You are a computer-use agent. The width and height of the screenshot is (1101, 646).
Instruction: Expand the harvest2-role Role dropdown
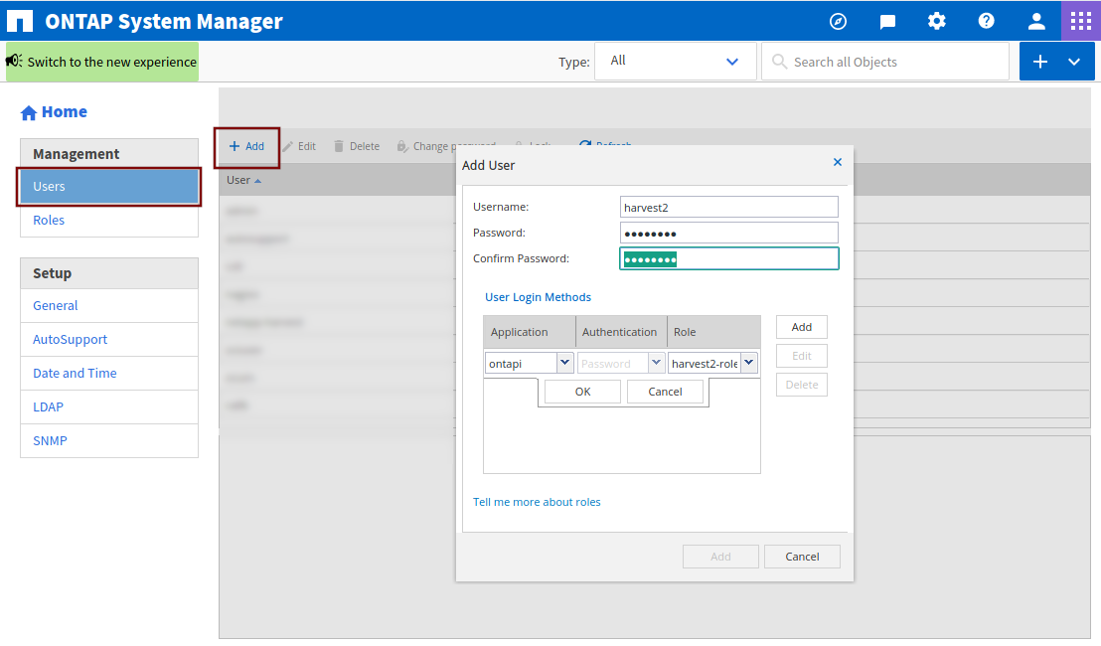748,363
